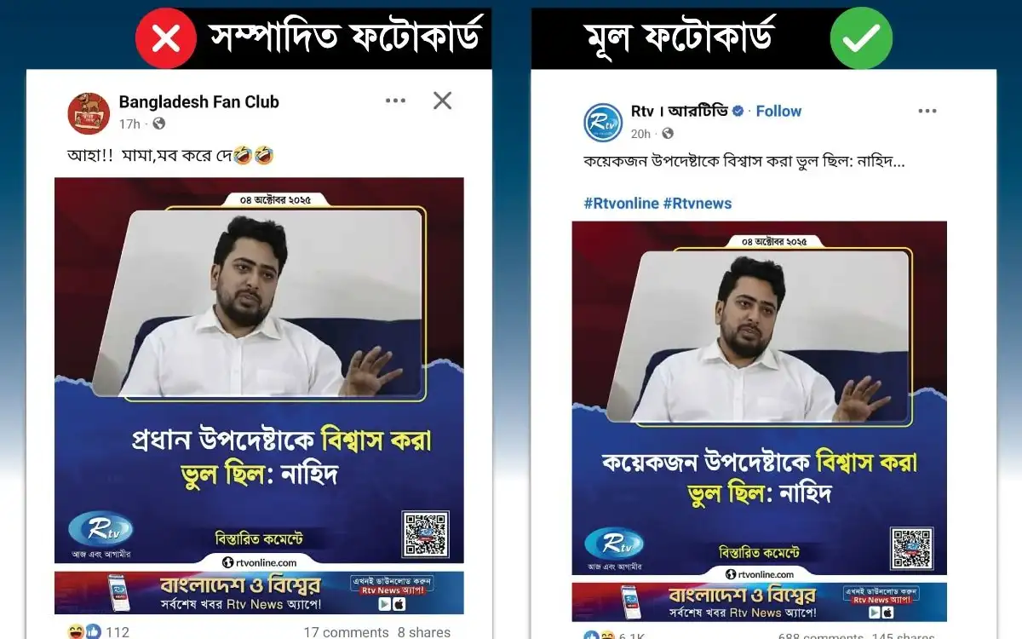The height and width of the screenshot is (639, 1022).
Task: Click the green checkmark original-card marker
Action: pos(861,37)
